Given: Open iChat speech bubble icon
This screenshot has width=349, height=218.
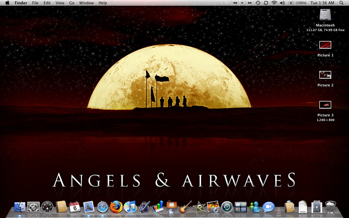Looking at the screenshot, I should coord(269,207).
